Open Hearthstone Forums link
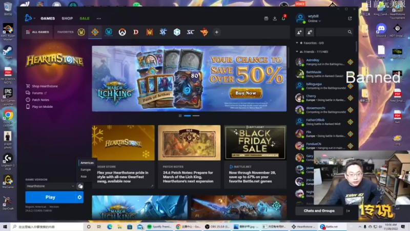The width and height of the screenshot is (410, 231). (36, 93)
